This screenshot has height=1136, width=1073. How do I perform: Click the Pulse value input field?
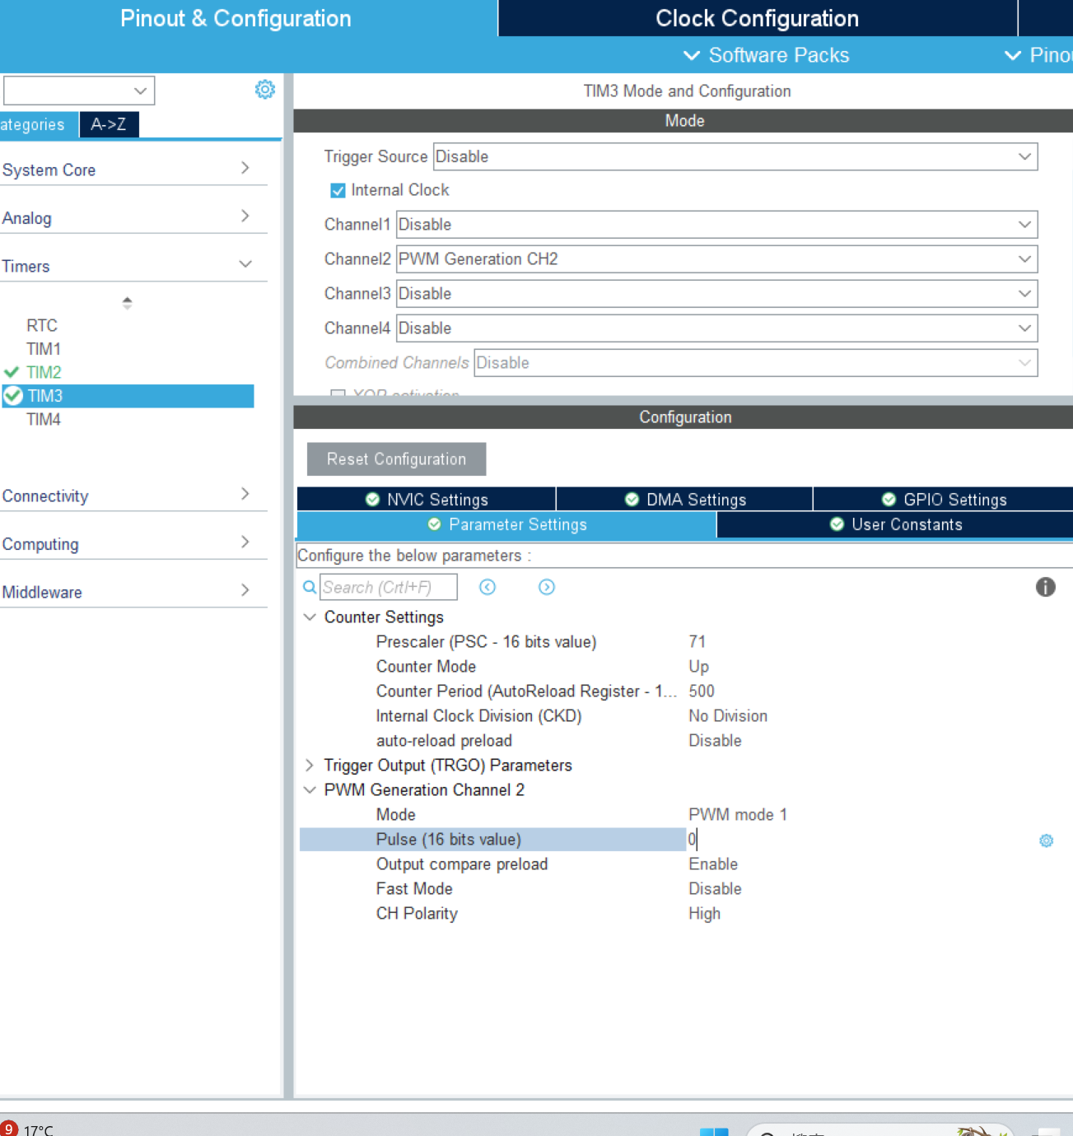(856, 840)
